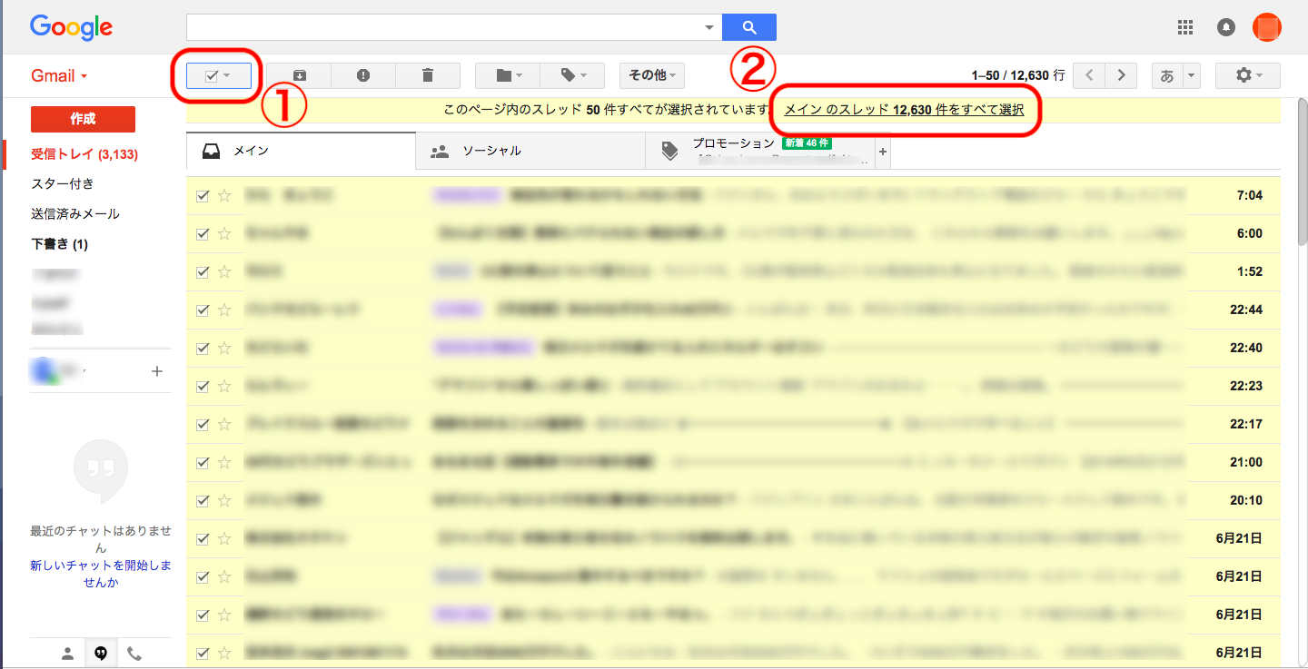This screenshot has height=669, width=1308.
Task: Open the notifications bell icon
Action: (1225, 27)
